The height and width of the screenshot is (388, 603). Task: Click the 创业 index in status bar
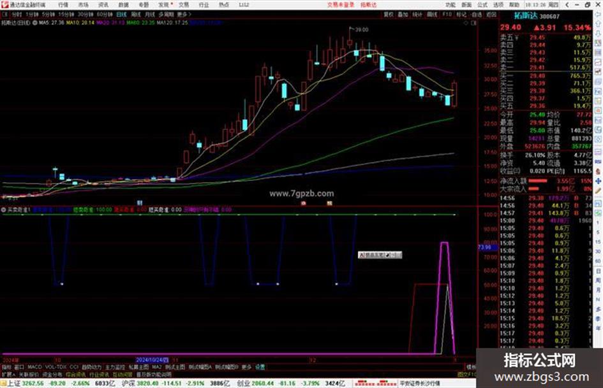243,384
